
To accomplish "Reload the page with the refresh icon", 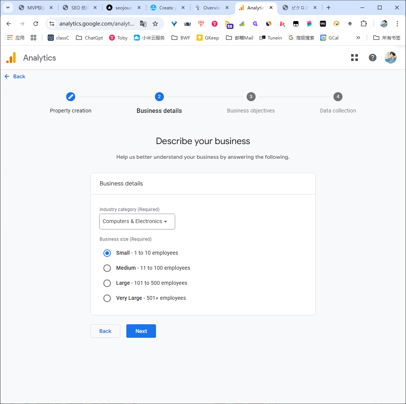I will coord(36,24).
